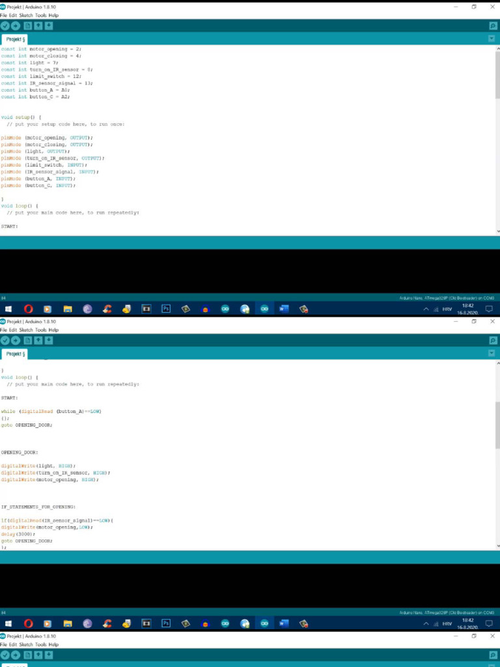Click line 'pinMode (button_C, INPUT);'
Viewport: 500px width, 667px height.
(x=38, y=186)
